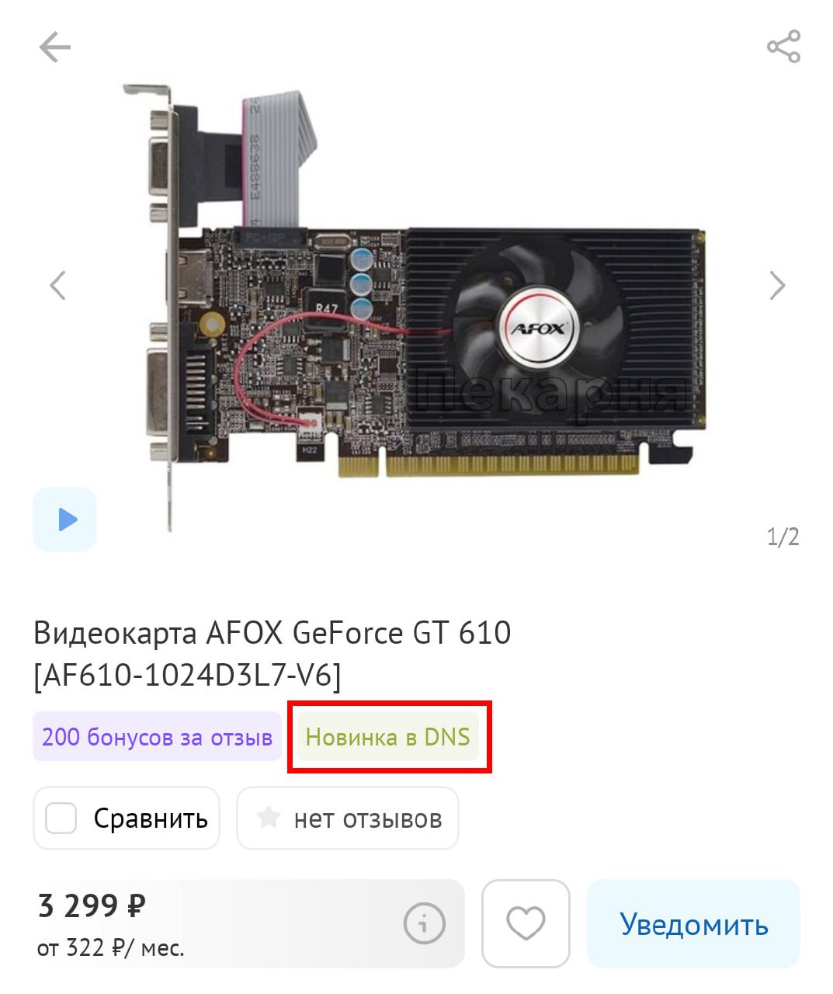Image resolution: width=833 pixels, height=994 pixels.
Task: Open price info circle icon
Action: pos(424,923)
